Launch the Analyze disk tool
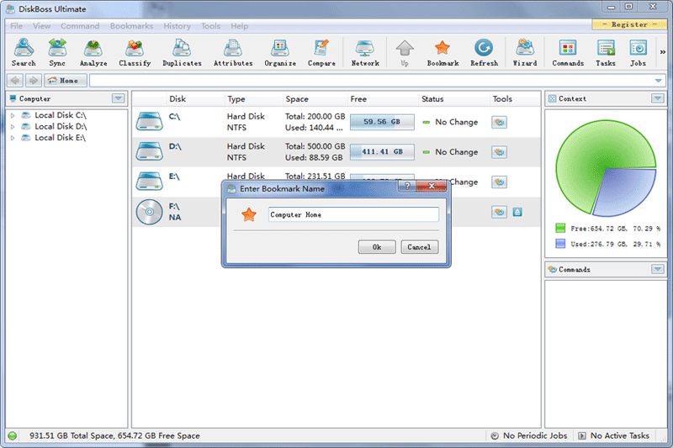Screen dimensions: 673x448 [93, 52]
